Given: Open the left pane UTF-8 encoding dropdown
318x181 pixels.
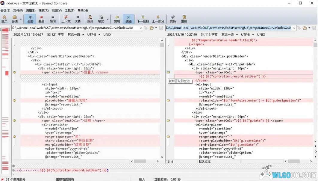Looking at the screenshot, I should click(x=94, y=34).
